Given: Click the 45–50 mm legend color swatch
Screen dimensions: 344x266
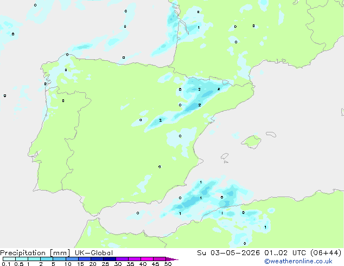Looking at the screenshot, I should (x=160, y=259).
